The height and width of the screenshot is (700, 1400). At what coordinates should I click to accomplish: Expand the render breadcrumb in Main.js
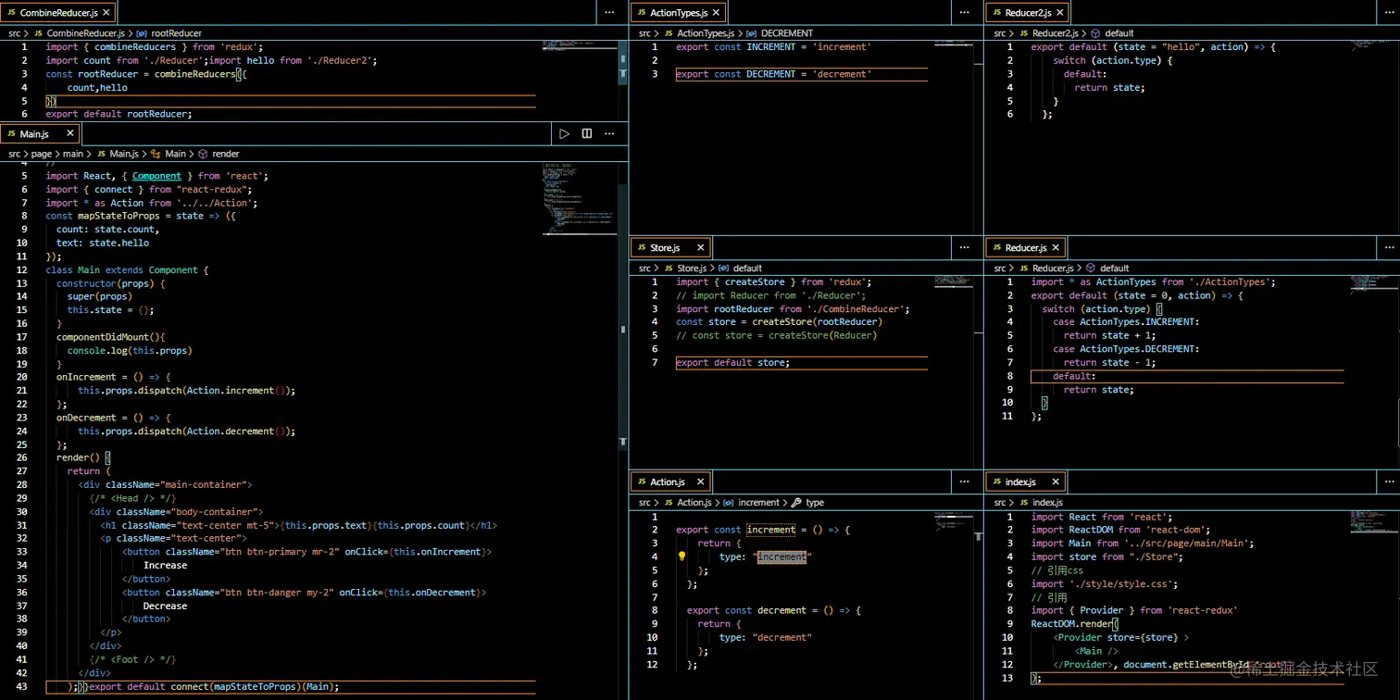point(225,154)
